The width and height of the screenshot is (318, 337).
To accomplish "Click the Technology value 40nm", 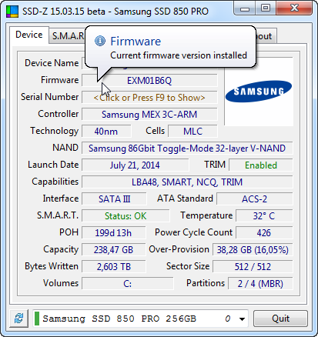I will point(106,132).
